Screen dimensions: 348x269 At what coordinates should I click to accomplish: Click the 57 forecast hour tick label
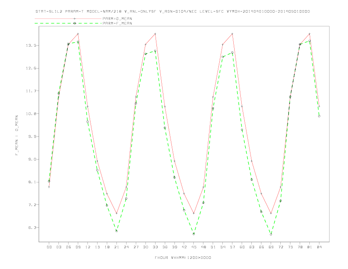[232, 247]
